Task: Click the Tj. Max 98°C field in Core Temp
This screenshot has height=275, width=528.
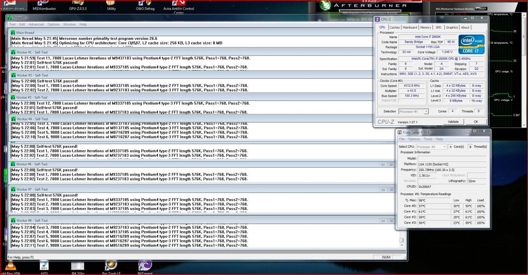Action: click(434, 200)
